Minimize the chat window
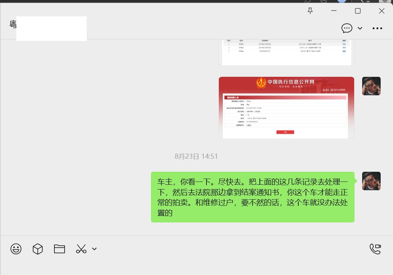This screenshot has height=275, width=393. 334,11
